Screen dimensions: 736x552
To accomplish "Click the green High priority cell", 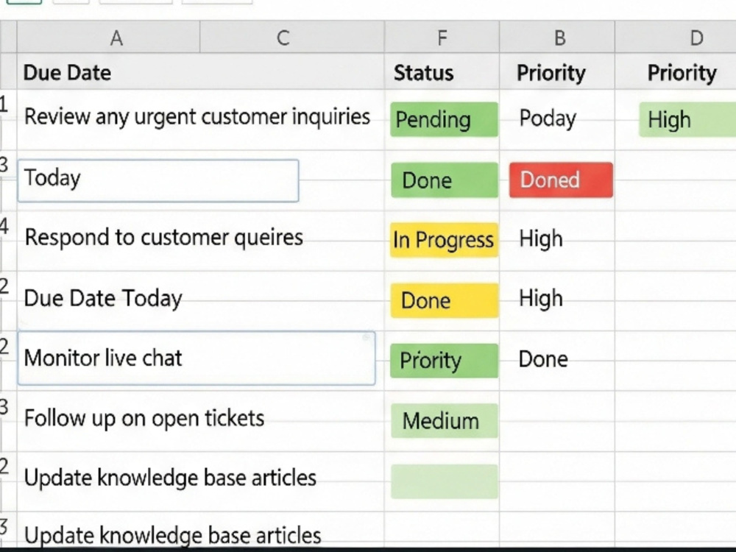I will pos(687,119).
